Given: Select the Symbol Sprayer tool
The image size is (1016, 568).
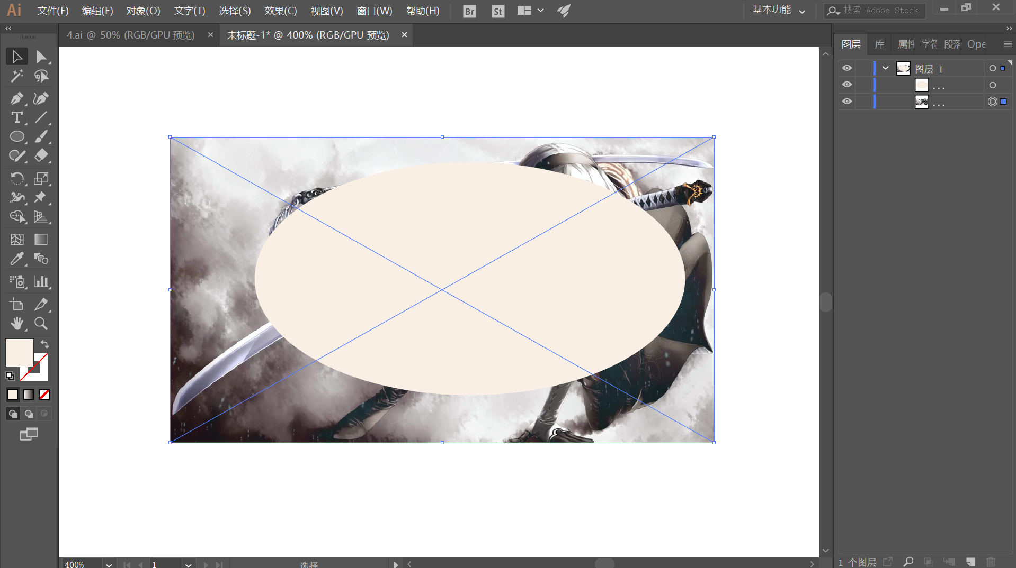Looking at the screenshot, I should tap(17, 281).
